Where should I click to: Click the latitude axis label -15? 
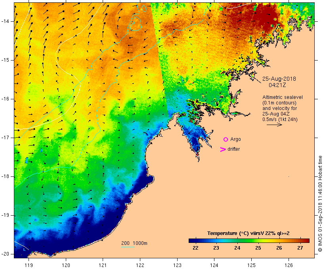tap(5, 60)
